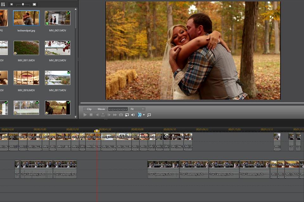Step to the previous frame
The height and width of the screenshot is (202, 304).
[97, 115]
